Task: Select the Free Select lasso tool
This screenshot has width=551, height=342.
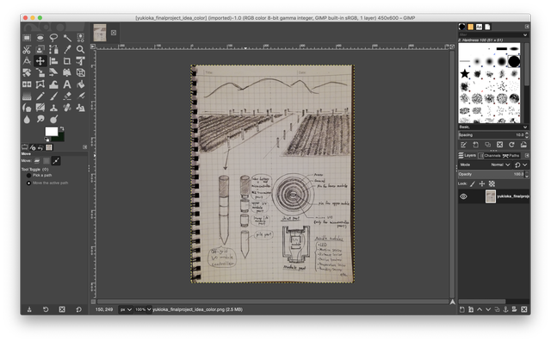Action: tap(53, 38)
